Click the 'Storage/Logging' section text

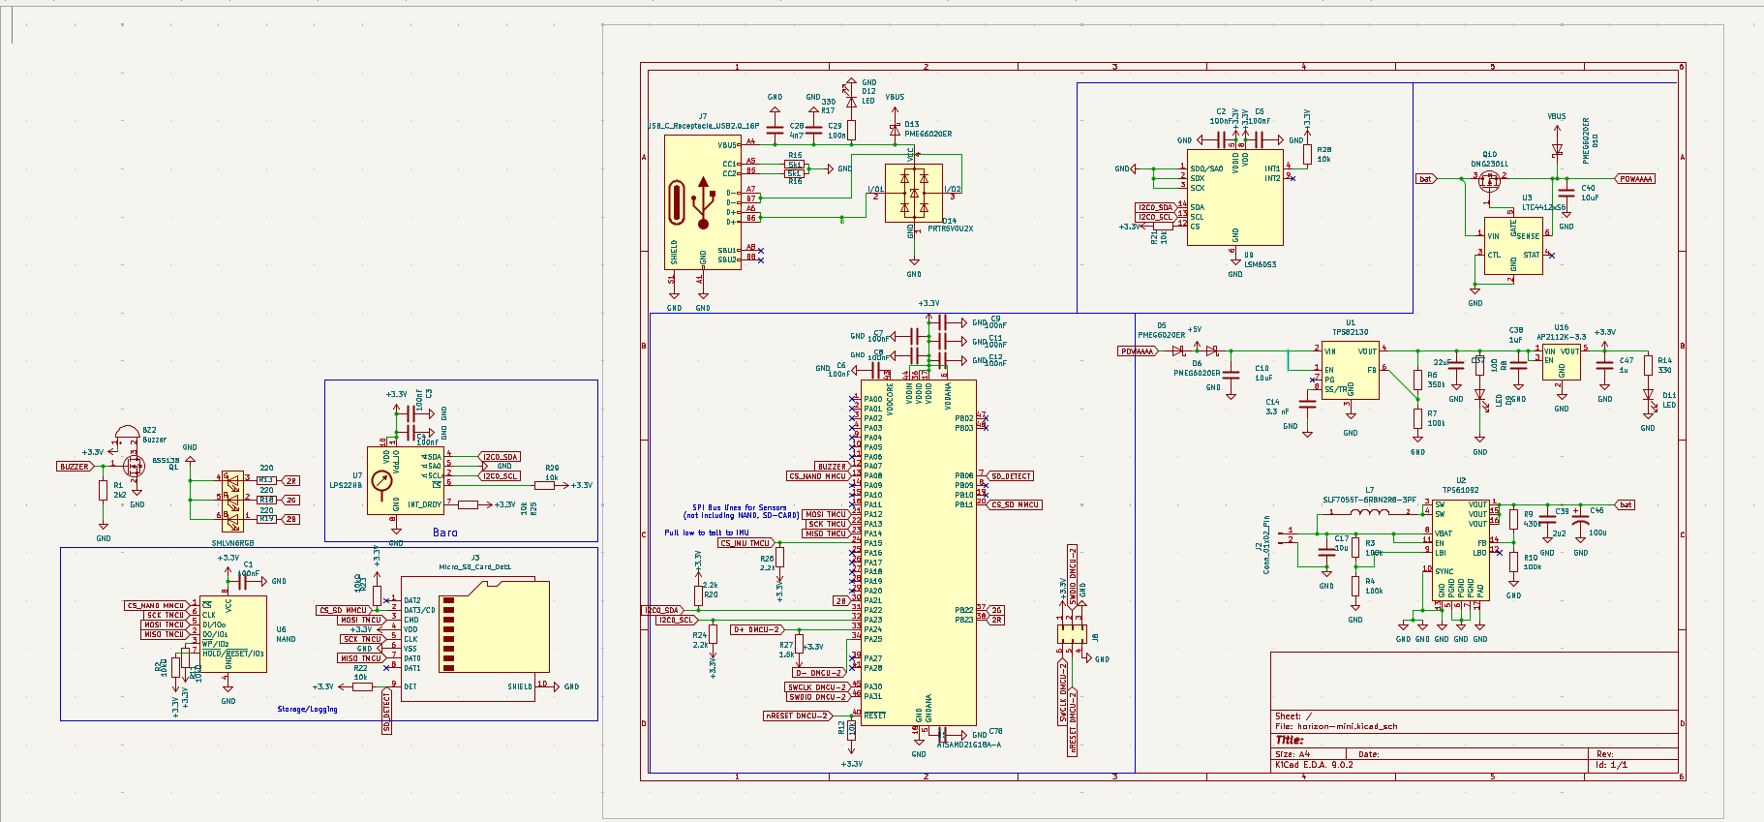[307, 709]
